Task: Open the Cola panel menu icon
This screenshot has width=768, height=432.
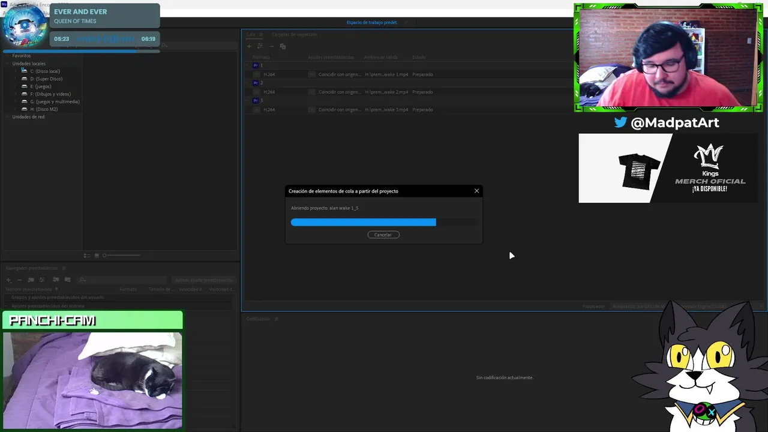Action: 261,35
